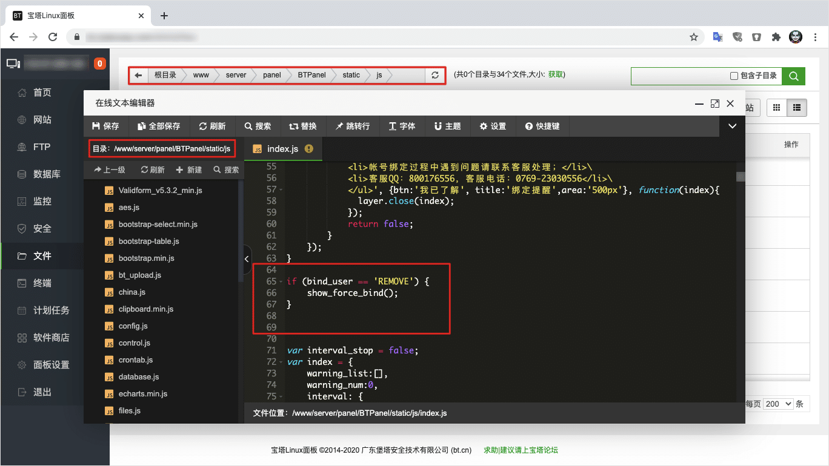829x466 pixels.
Task: Select the index.js editor tab
Action: (x=282, y=148)
